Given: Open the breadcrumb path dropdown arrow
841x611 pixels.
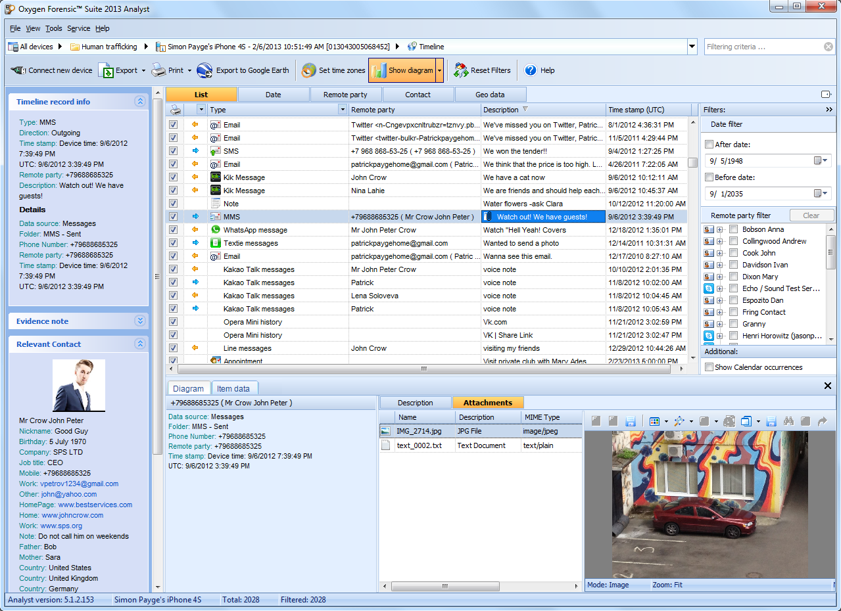Looking at the screenshot, I should [x=692, y=47].
